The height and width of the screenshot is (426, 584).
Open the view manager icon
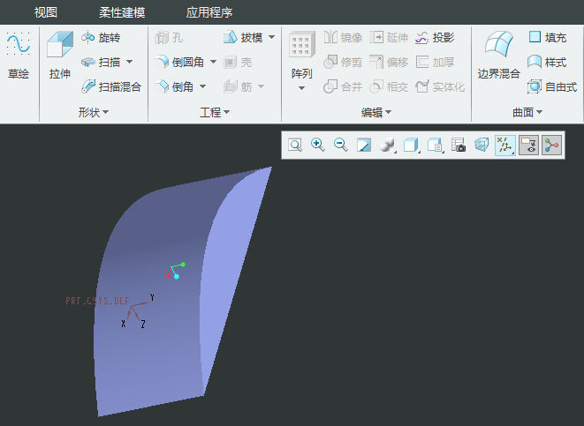435,145
